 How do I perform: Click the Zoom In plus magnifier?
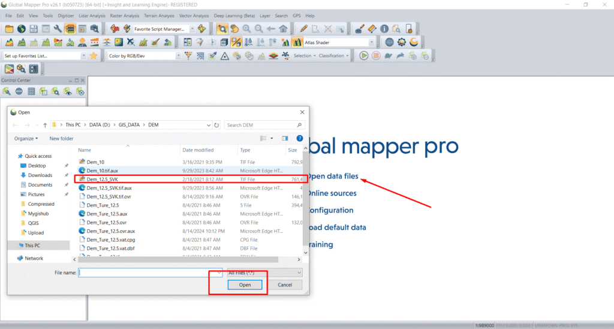246,29
